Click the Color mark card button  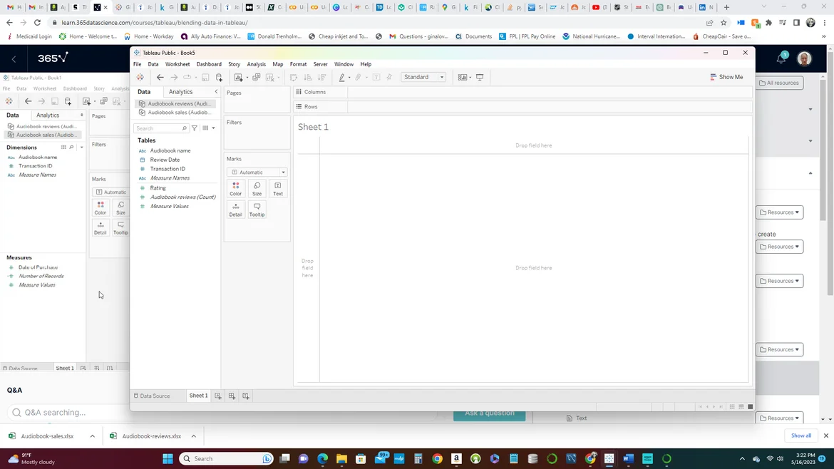coord(235,188)
